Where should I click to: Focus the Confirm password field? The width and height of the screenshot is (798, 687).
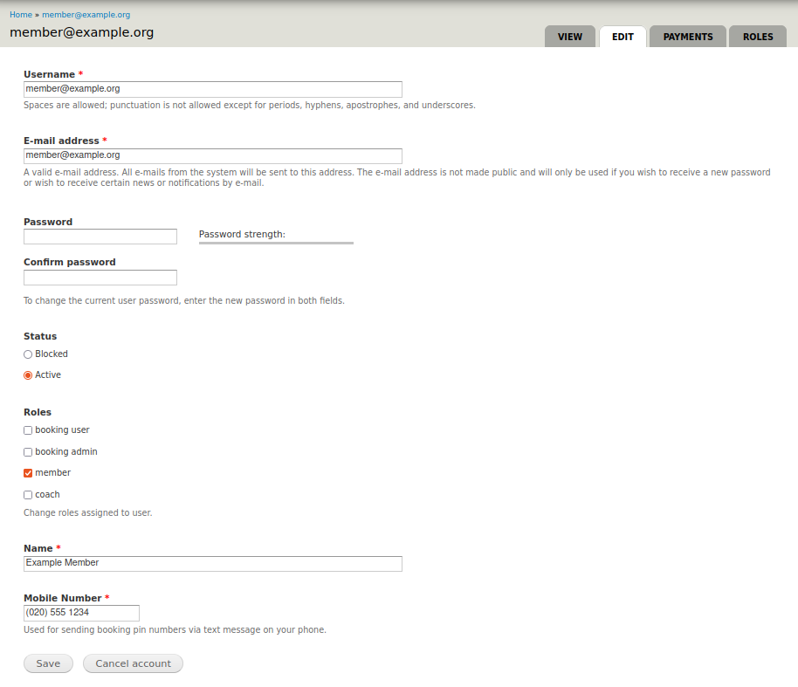(x=100, y=278)
